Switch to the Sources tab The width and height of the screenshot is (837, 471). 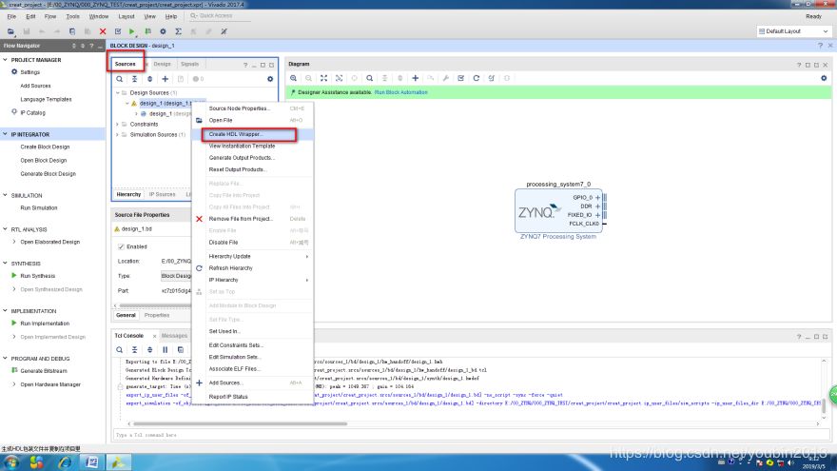pos(126,64)
